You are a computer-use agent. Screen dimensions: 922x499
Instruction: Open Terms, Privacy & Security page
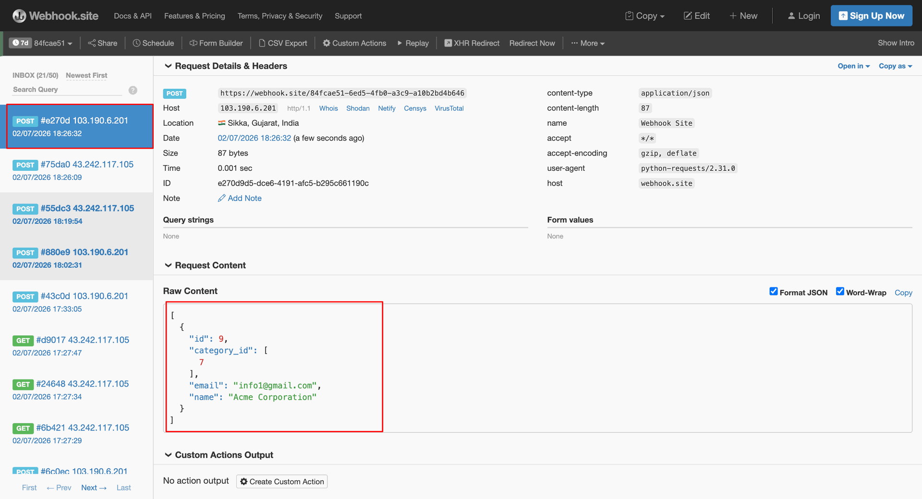pos(280,16)
